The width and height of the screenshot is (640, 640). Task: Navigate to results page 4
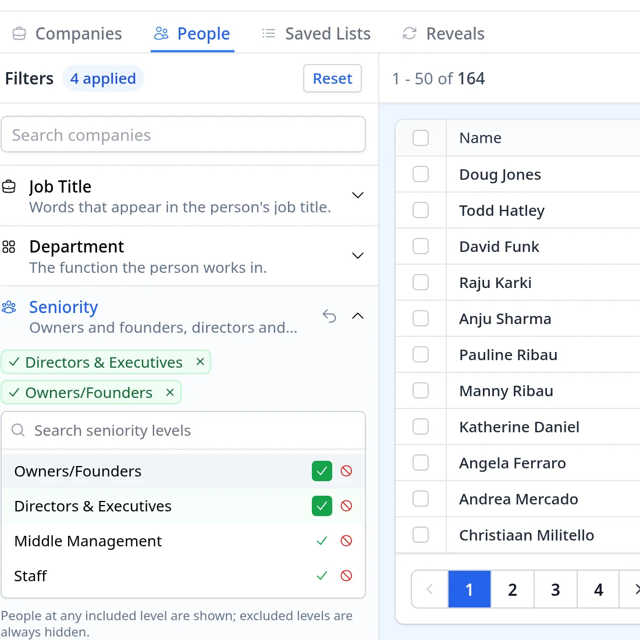click(598, 589)
